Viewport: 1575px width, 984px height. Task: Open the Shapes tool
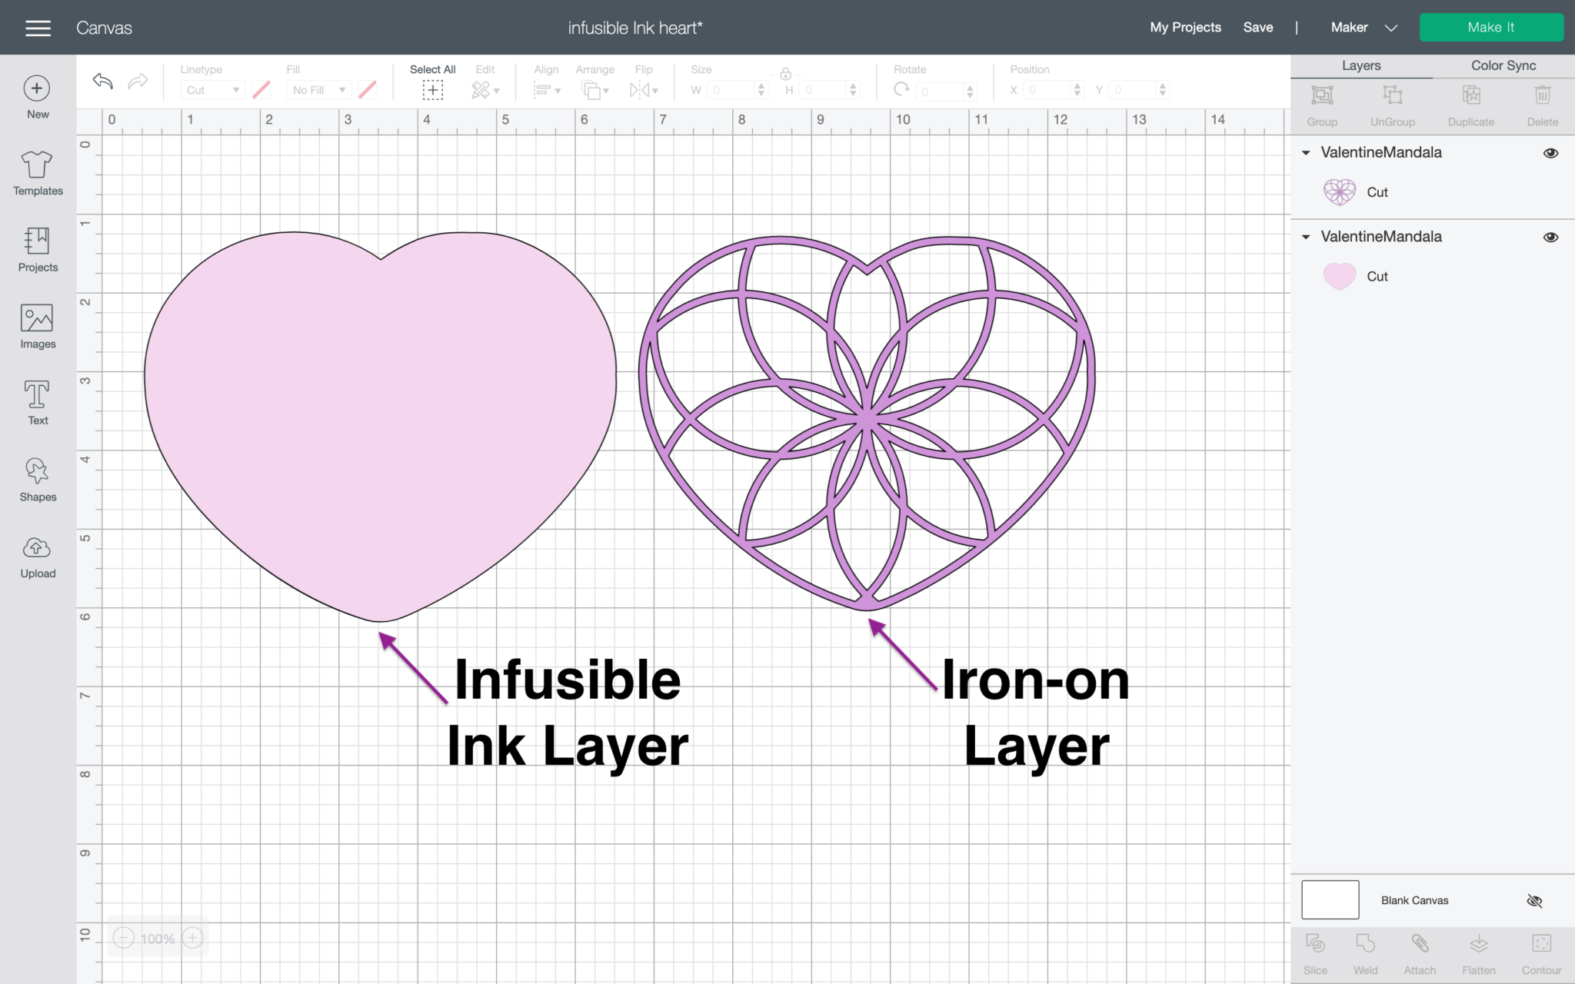tap(36, 477)
